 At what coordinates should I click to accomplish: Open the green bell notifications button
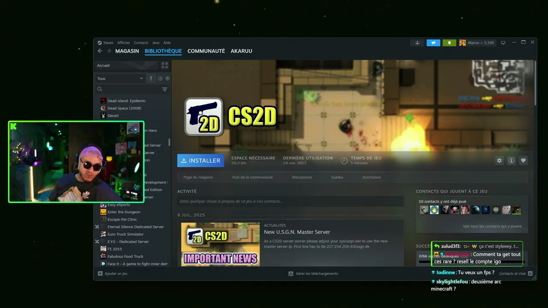point(450,43)
